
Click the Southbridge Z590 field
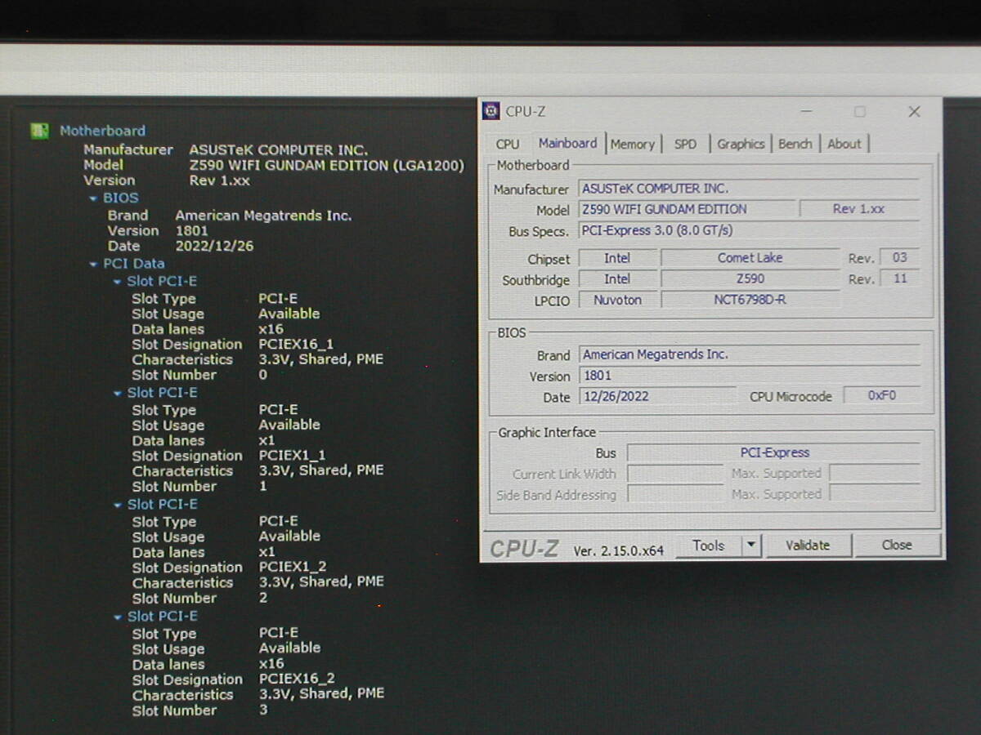coord(750,279)
